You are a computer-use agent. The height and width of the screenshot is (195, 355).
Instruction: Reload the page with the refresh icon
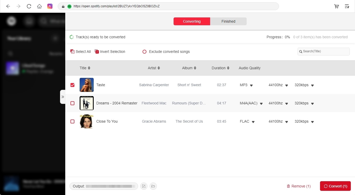[x=29, y=6]
